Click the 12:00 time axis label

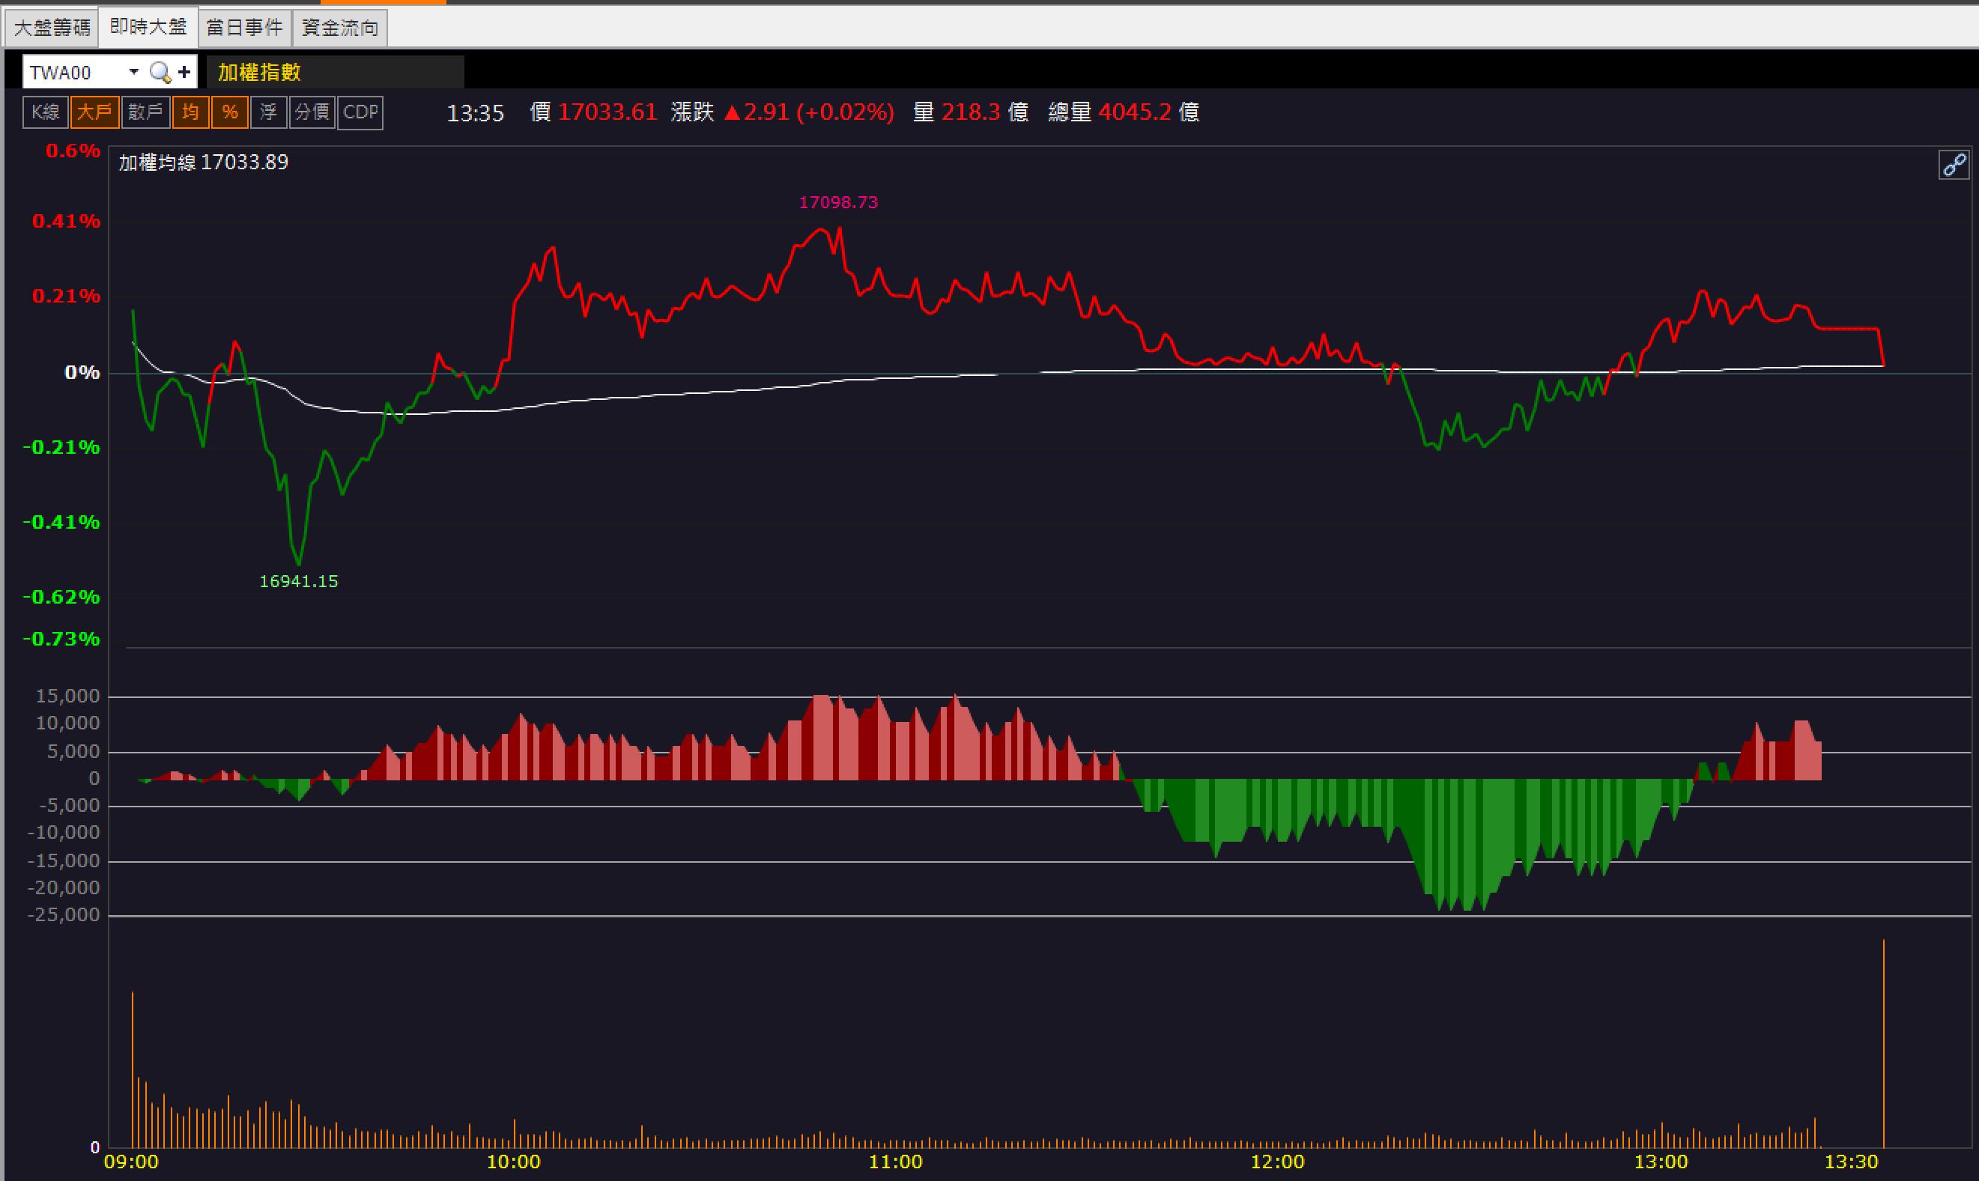[x=1277, y=1162]
